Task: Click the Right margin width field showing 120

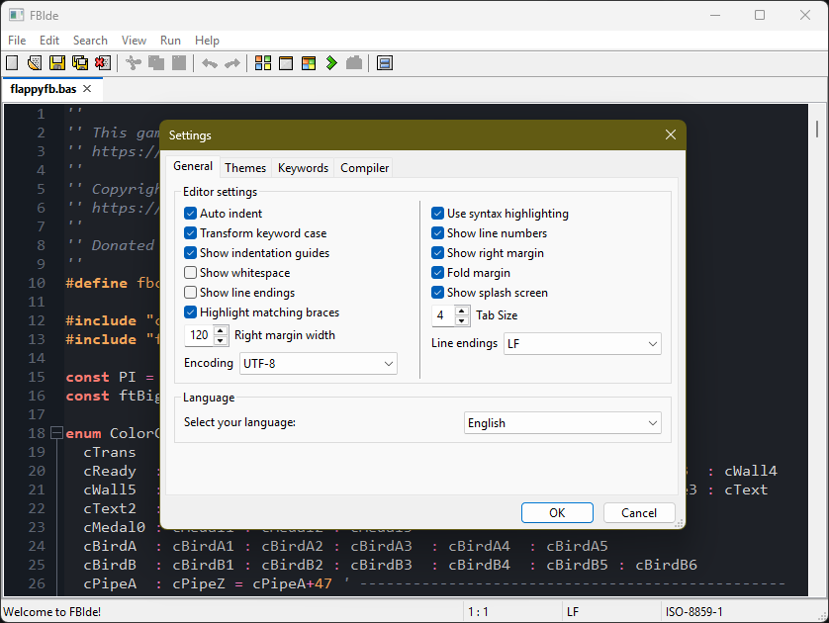Action: (x=199, y=335)
